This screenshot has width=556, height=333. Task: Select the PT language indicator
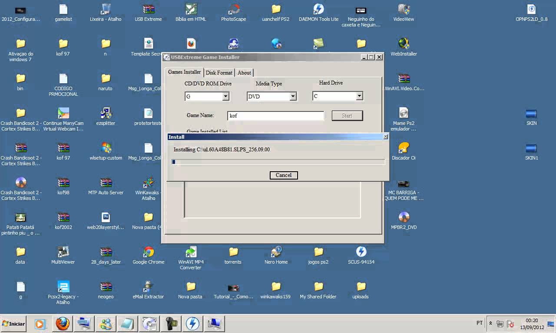coord(480,323)
